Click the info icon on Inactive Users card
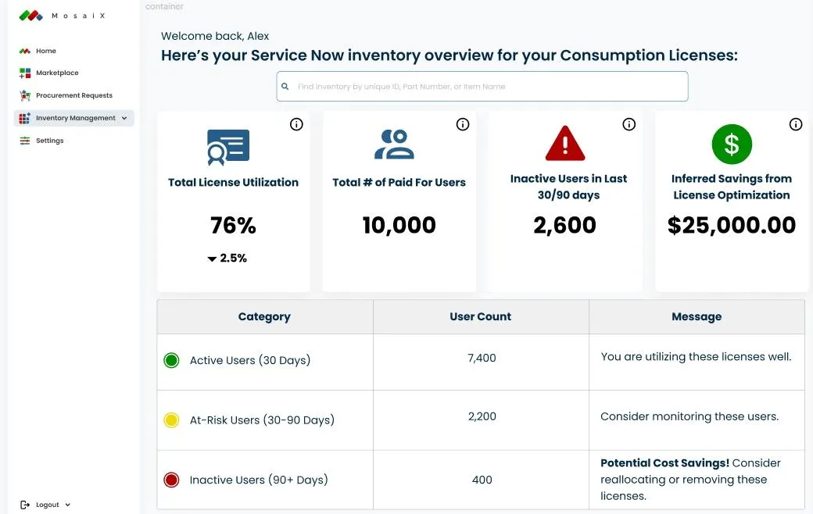The height and width of the screenshot is (514, 813). (629, 124)
